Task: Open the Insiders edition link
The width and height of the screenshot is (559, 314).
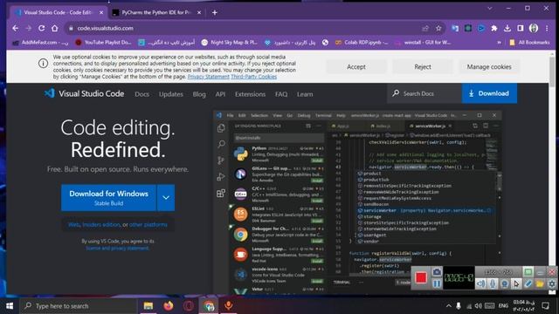Action: [101, 225]
